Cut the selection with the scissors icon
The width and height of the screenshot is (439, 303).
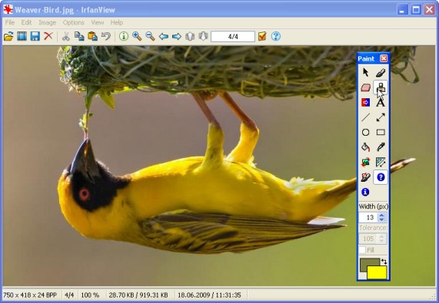point(66,36)
